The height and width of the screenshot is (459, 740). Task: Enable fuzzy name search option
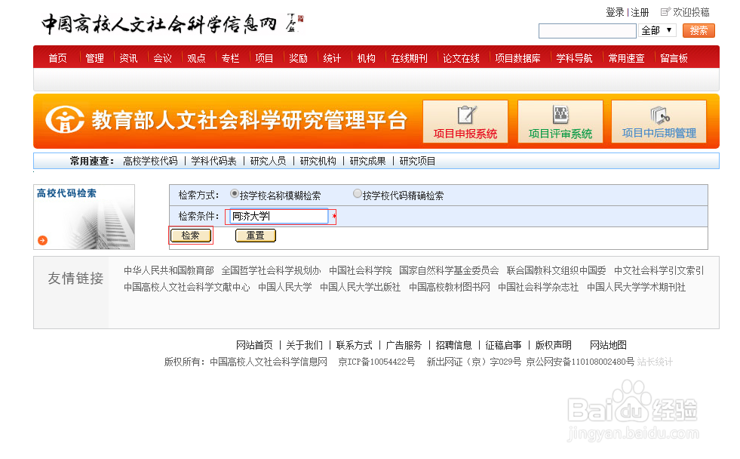click(x=234, y=193)
